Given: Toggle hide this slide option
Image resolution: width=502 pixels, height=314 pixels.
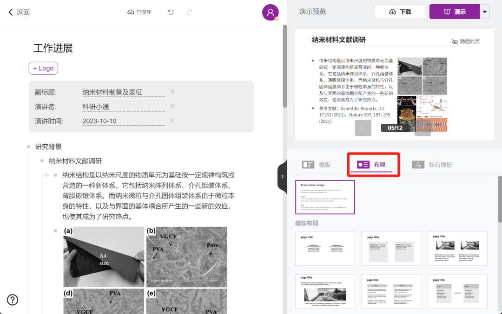Looking at the screenshot, I should (465, 42).
